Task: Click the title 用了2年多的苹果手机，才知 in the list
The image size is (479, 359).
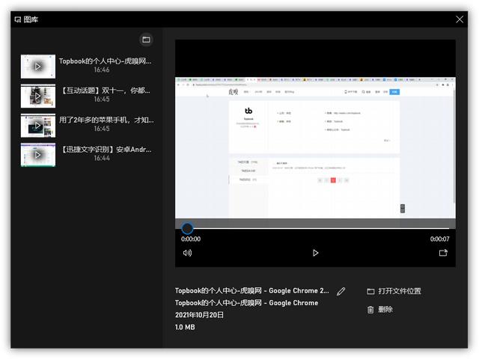Action: [x=106, y=120]
